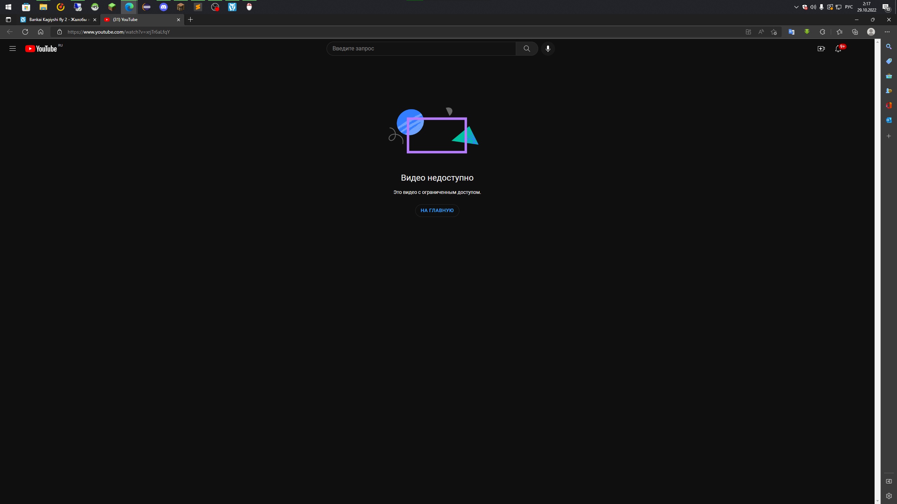Screen dimensions: 897x504
Task: Click the YouTube logo
Action: pyautogui.click(x=41, y=49)
